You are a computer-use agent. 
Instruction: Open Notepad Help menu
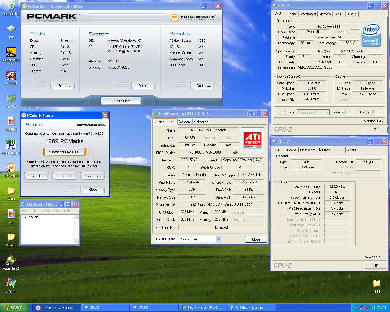pyautogui.click(x=67, y=211)
